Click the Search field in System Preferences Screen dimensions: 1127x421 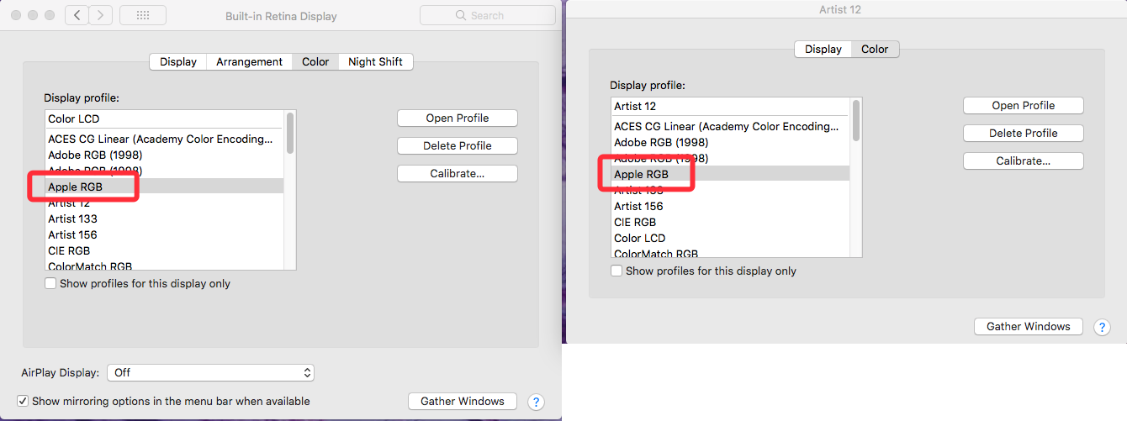[488, 15]
